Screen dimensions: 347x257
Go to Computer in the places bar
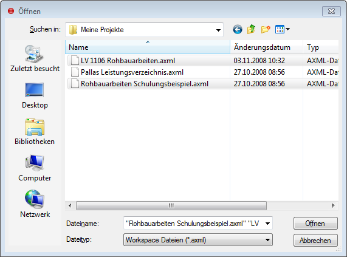(35, 168)
